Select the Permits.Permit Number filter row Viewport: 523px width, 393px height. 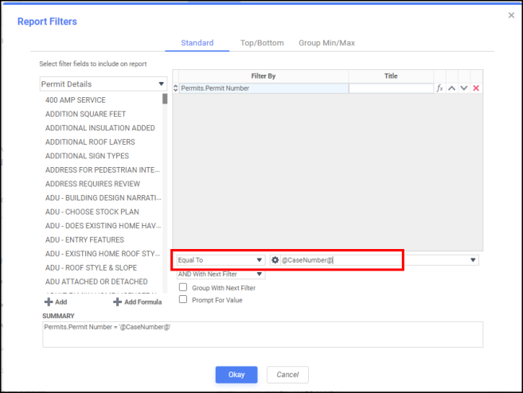[263, 88]
